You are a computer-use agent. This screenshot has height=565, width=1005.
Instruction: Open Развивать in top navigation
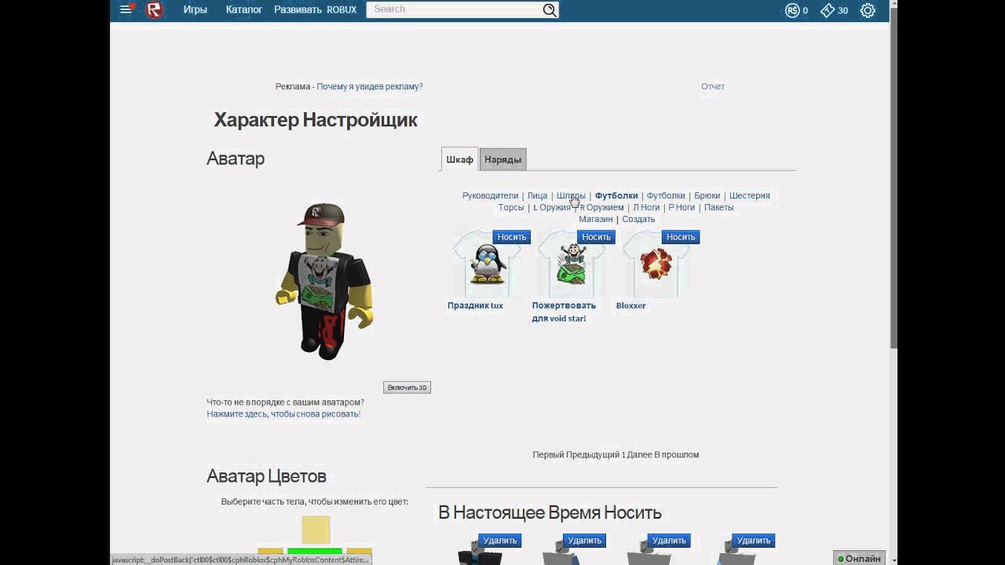click(x=298, y=10)
